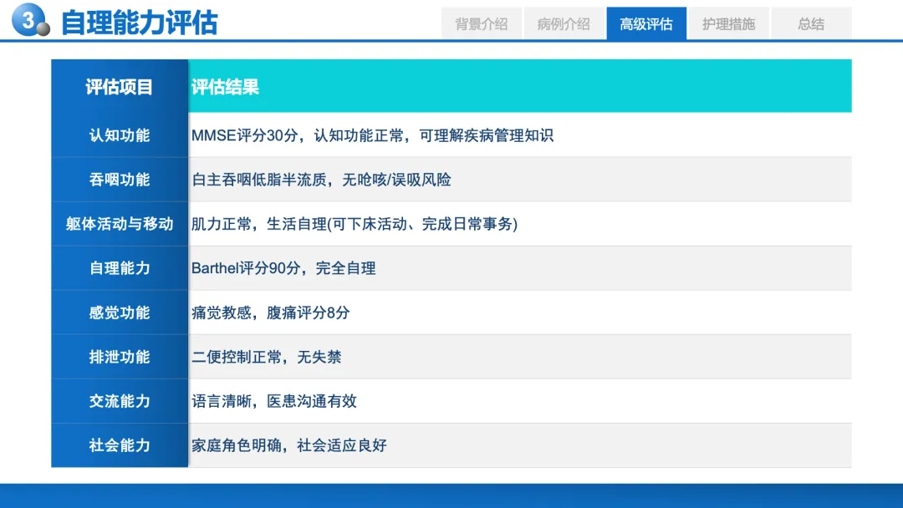Select the 痛觉敏感，腹痛评分8分 text
This screenshot has width=903, height=508.
(x=271, y=312)
